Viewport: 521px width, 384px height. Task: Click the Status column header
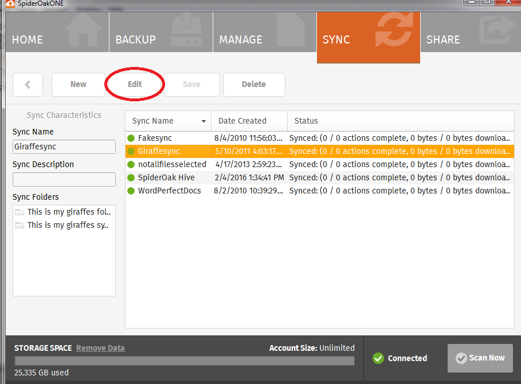click(401, 121)
